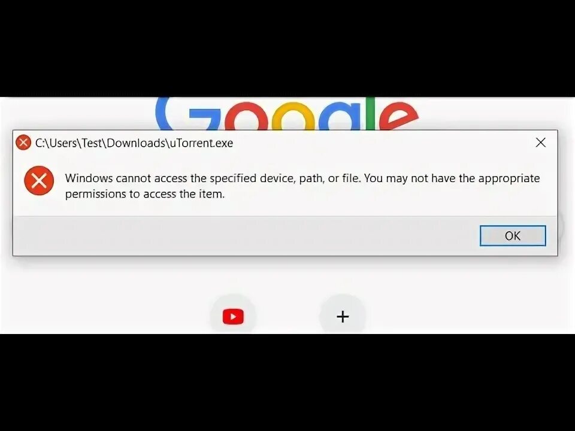Screen dimensions: 575x431
Task: Open the YouTube shortcut
Action: [233, 317]
